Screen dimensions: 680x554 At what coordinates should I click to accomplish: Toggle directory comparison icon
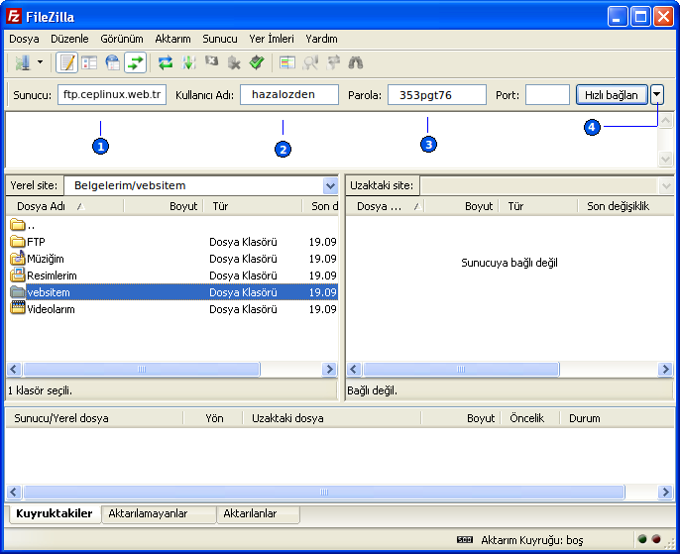pyautogui.click(x=310, y=62)
